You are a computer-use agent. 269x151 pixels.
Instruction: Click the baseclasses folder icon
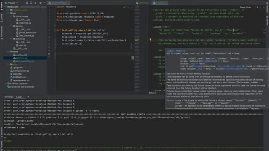14,16
